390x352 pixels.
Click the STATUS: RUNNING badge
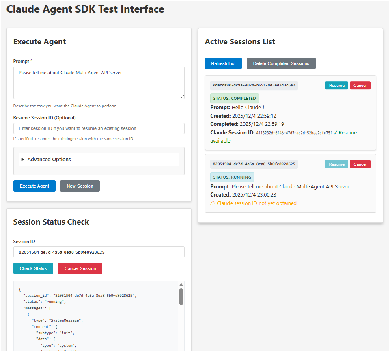tap(232, 177)
